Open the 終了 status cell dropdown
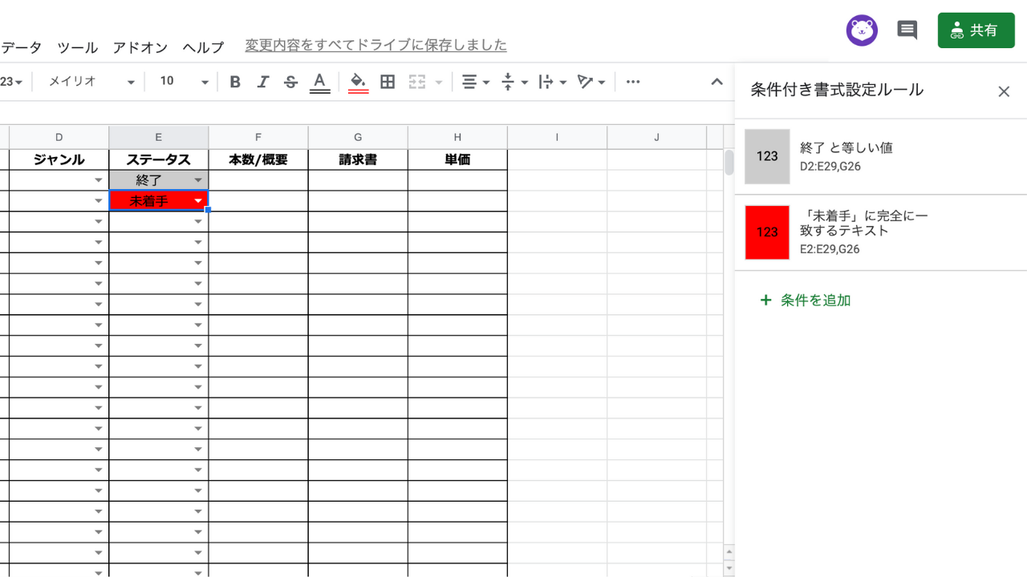Viewport: 1027px width, 577px height. (198, 180)
